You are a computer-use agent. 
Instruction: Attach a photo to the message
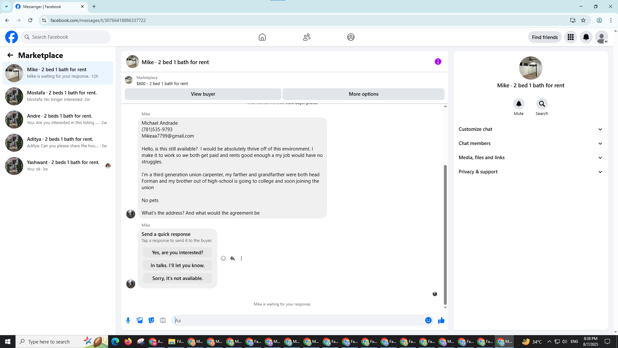click(x=140, y=320)
